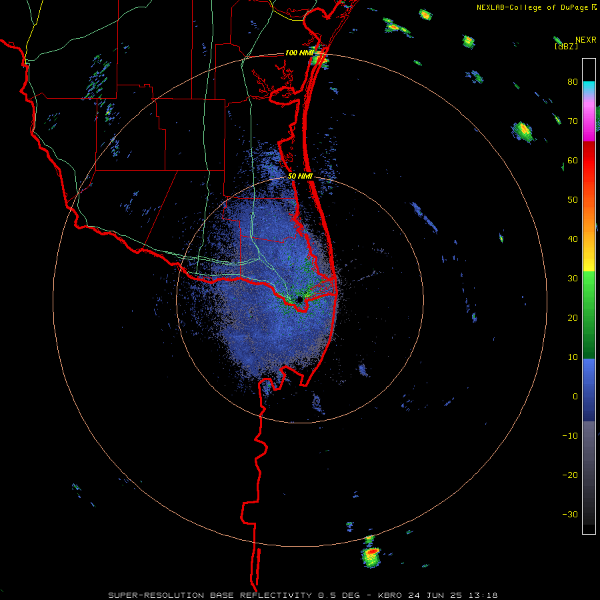The image size is (600, 600).
Task: Click the 10 dBZ scale value
Action: pyautogui.click(x=573, y=357)
